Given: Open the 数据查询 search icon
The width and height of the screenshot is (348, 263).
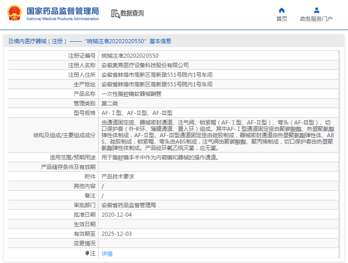Looking at the screenshot, I should pyautogui.click(x=115, y=14).
